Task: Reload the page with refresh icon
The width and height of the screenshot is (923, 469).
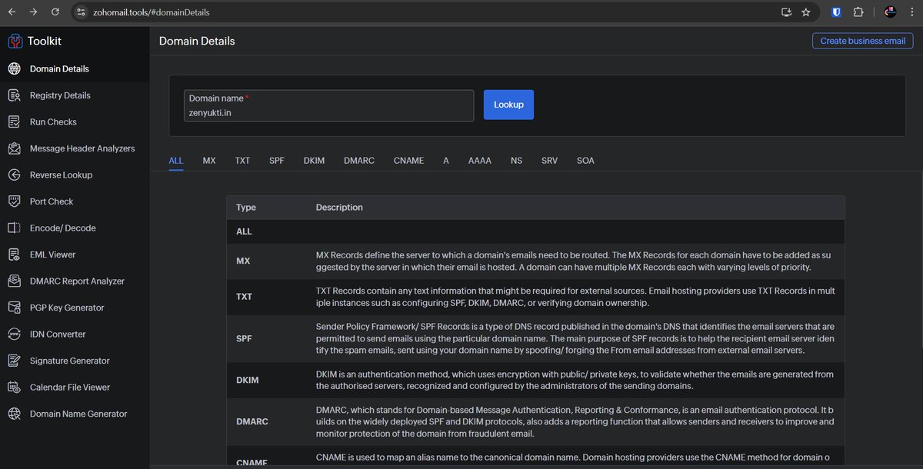Action: [x=55, y=12]
